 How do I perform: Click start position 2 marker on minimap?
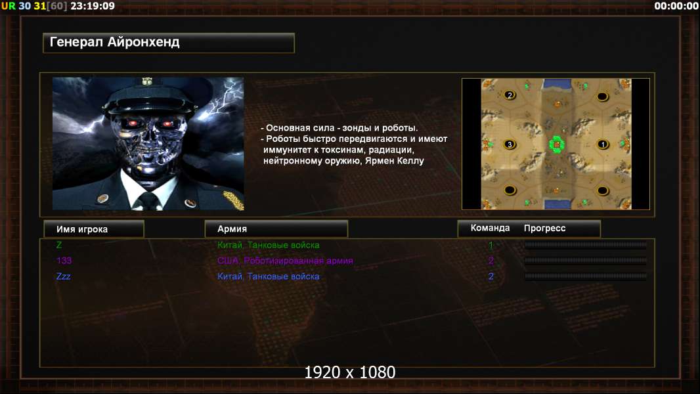click(510, 95)
